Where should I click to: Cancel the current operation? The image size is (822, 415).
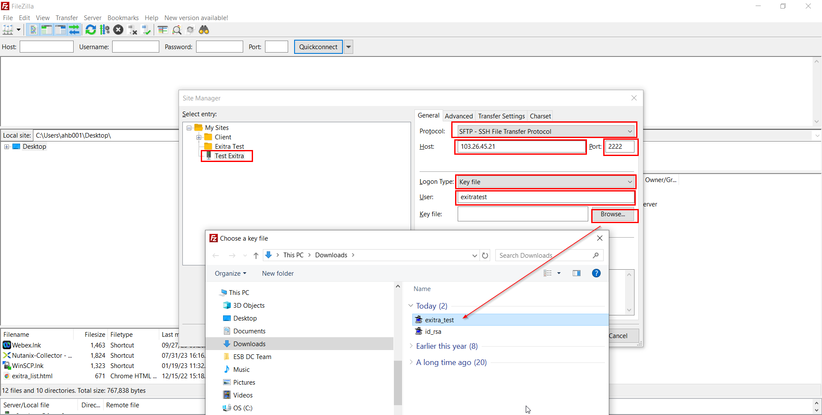click(119, 30)
